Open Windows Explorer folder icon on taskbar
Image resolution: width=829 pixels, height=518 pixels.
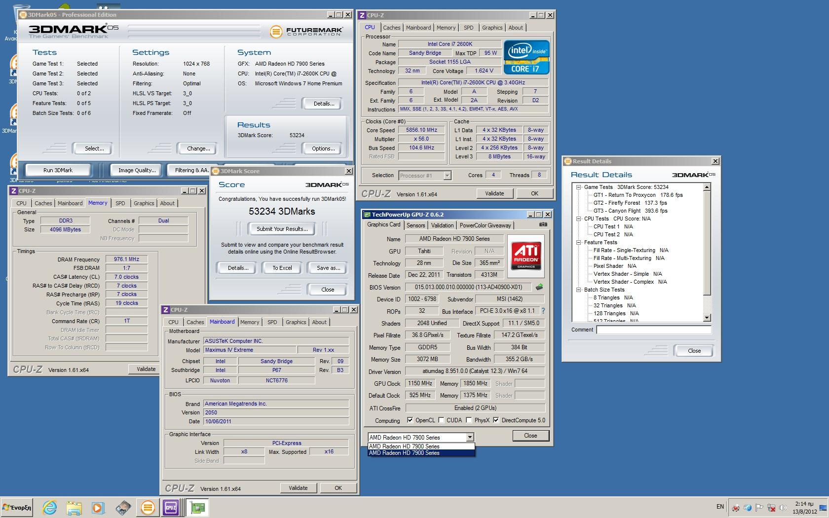pyautogui.click(x=74, y=507)
